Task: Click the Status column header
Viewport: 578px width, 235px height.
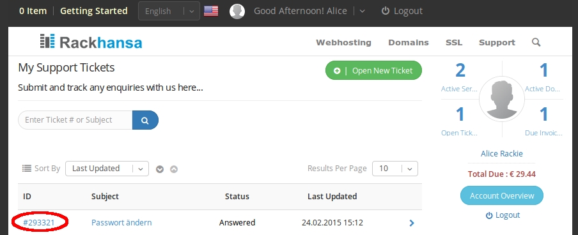Action: [x=237, y=196]
